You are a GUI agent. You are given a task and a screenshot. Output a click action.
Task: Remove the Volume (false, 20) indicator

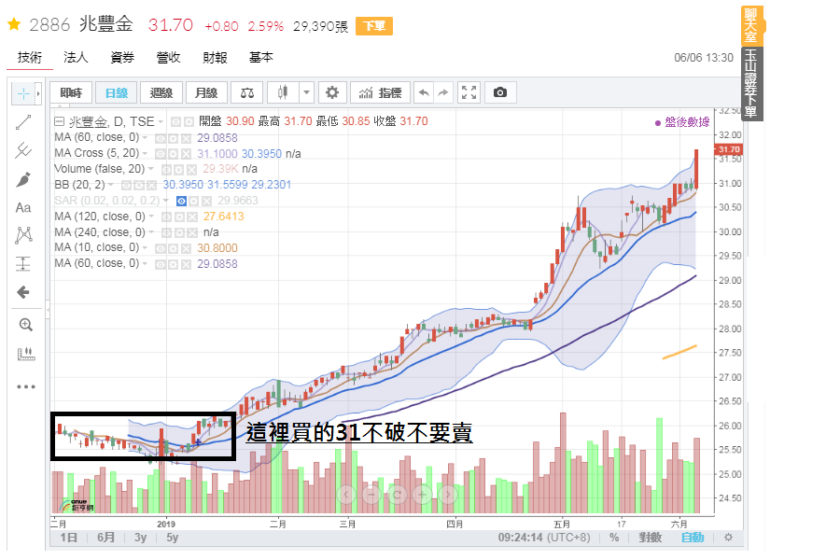(x=191, y=169)
